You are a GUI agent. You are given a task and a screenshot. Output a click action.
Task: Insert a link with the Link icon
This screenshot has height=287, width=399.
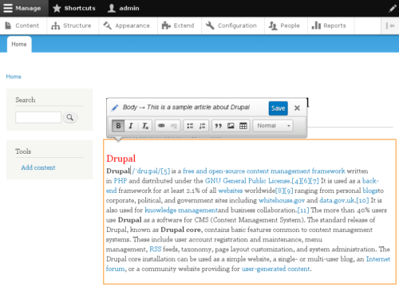[161, 126]
